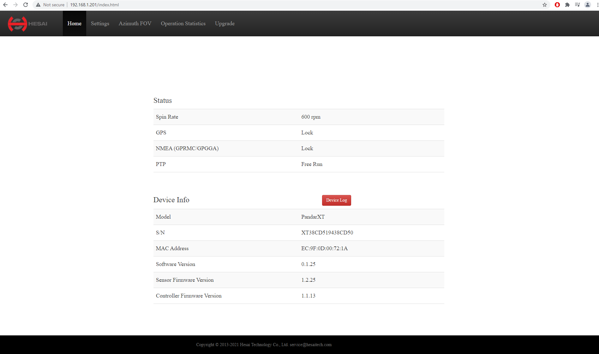The height and width of the screenshot is (354, 599).
Task: Navigate to the Upgrade page
Action: point(225,24)
